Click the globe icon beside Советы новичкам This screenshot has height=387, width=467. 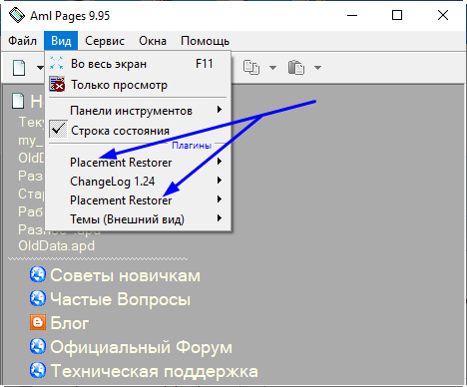[x=38, y=274]
